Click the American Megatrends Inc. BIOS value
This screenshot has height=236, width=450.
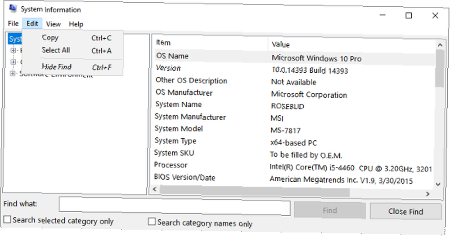click(341, 180)
